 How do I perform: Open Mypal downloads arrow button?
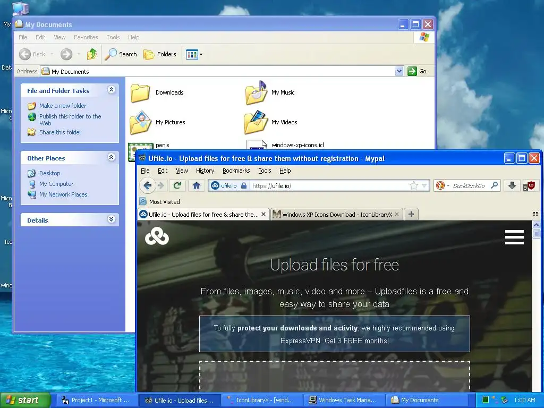pos(512,185)
